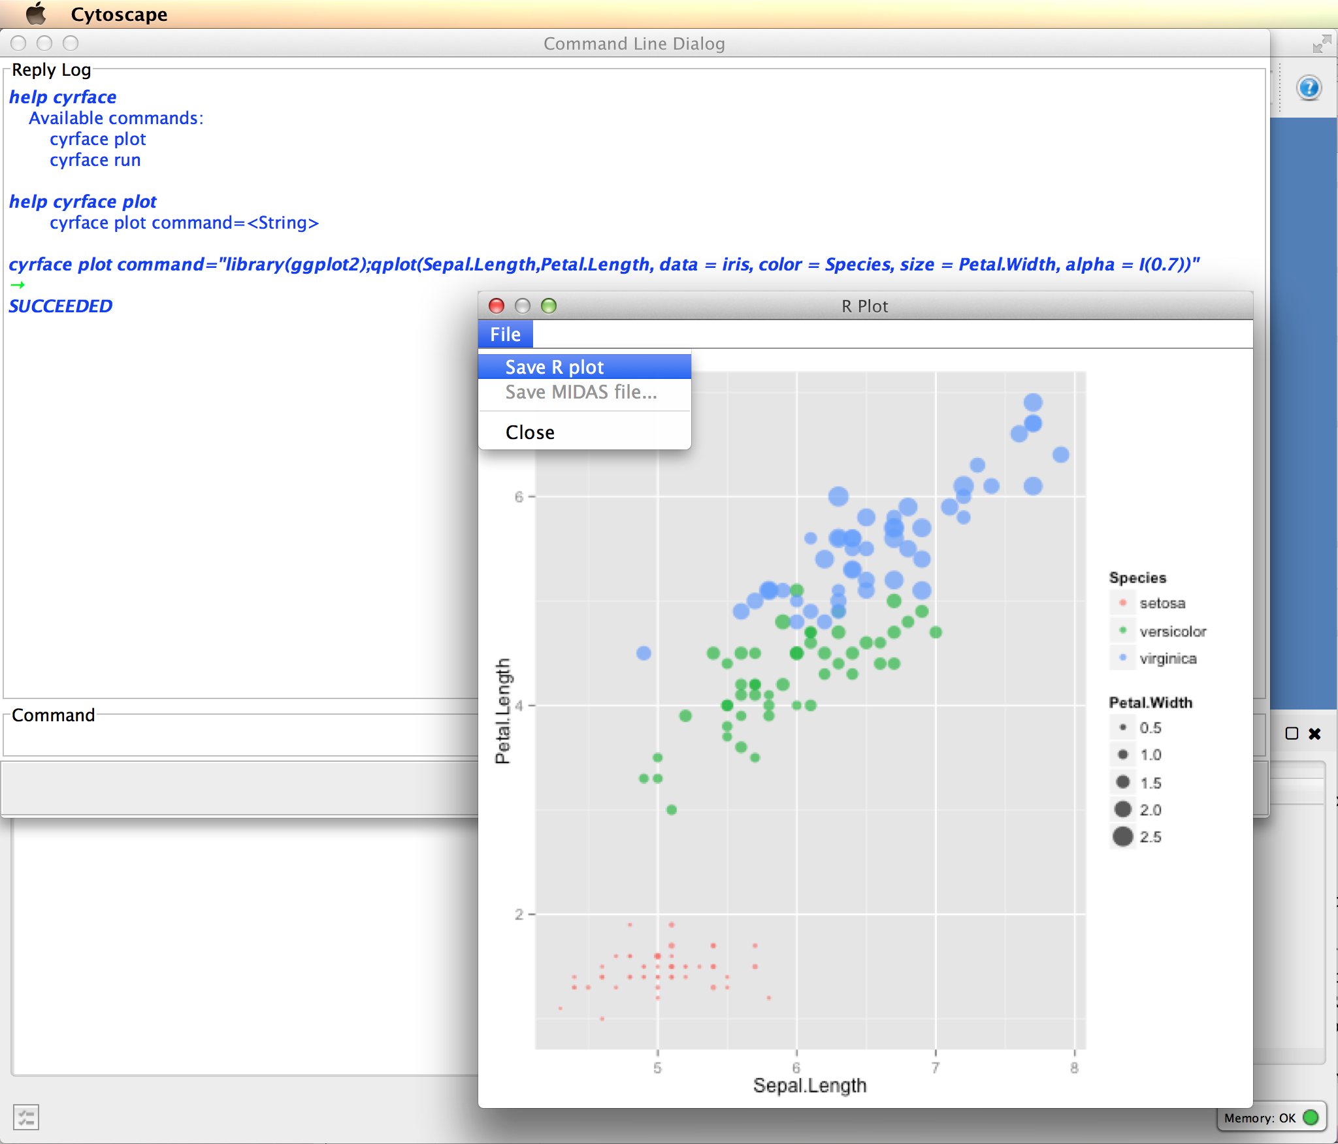
Task: Click the virginica legend entry
Action: 1154,659
